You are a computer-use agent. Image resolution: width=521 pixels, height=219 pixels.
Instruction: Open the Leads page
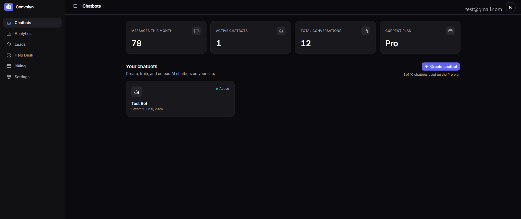[32, 44]
